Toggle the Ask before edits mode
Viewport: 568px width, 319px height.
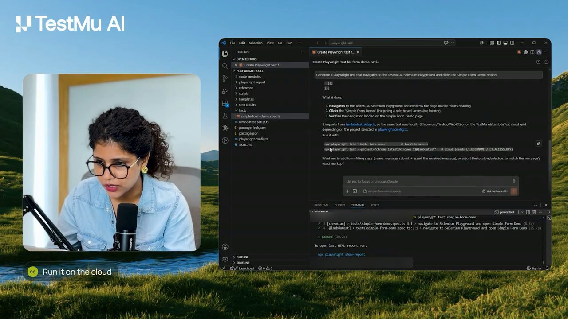(x=494, y=191)
